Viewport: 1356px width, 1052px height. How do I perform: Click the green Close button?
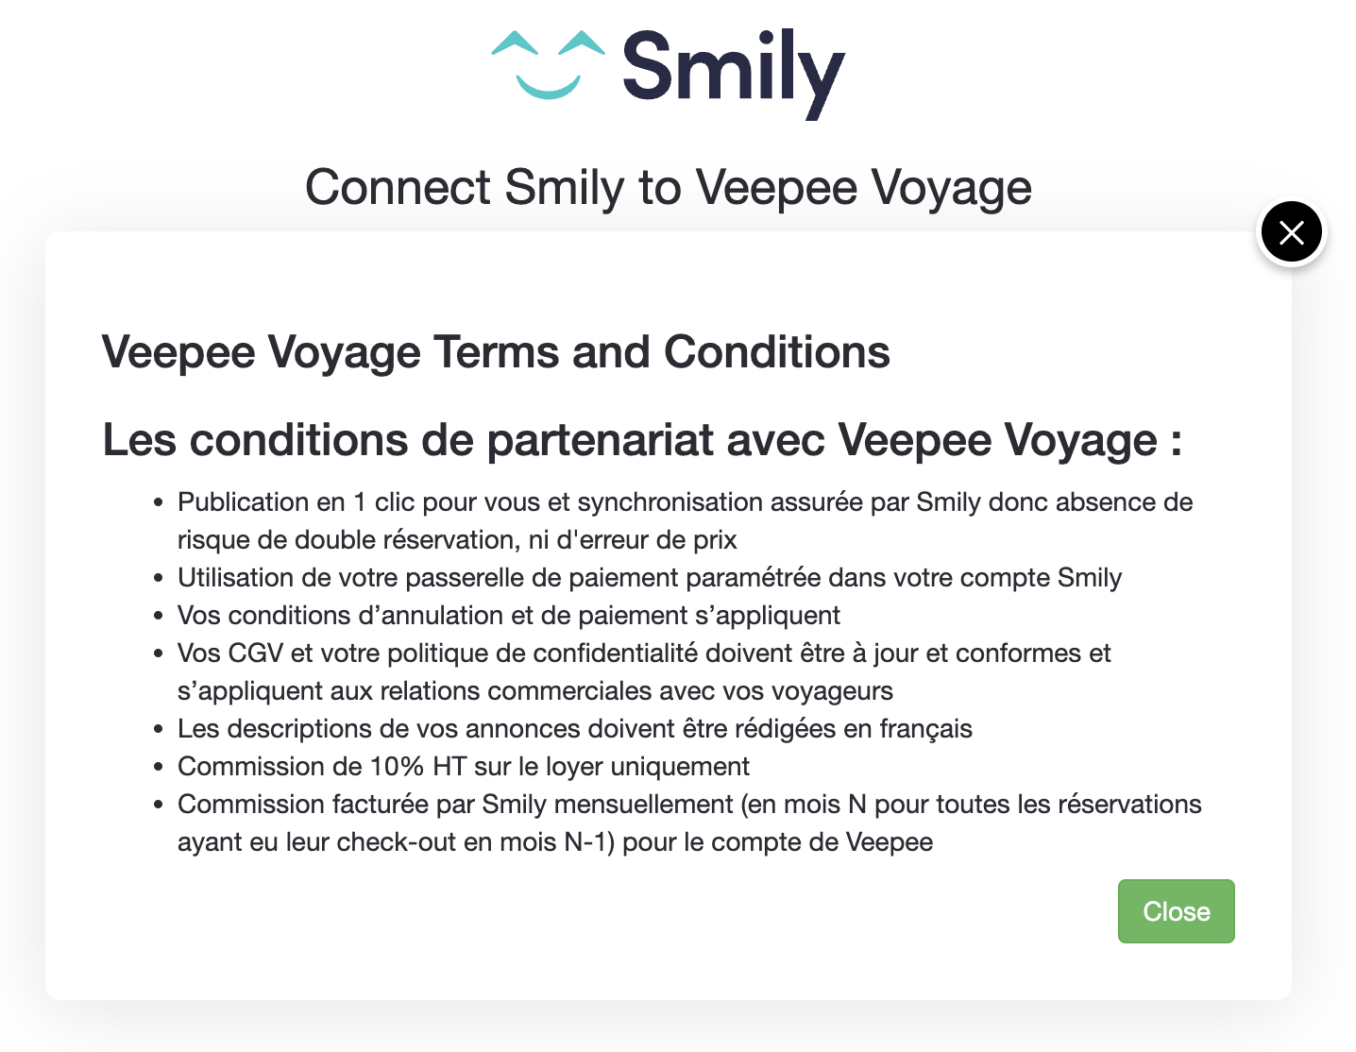[x=1176, y=911]
